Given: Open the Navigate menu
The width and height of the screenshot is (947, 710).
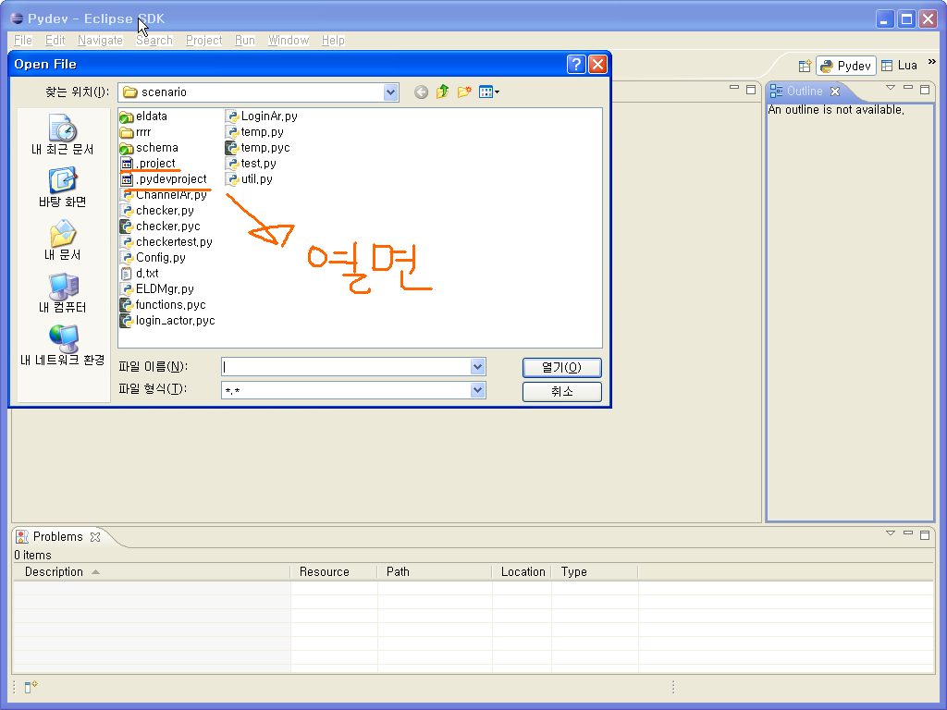Looking at the screenshot, I should 100,40.
